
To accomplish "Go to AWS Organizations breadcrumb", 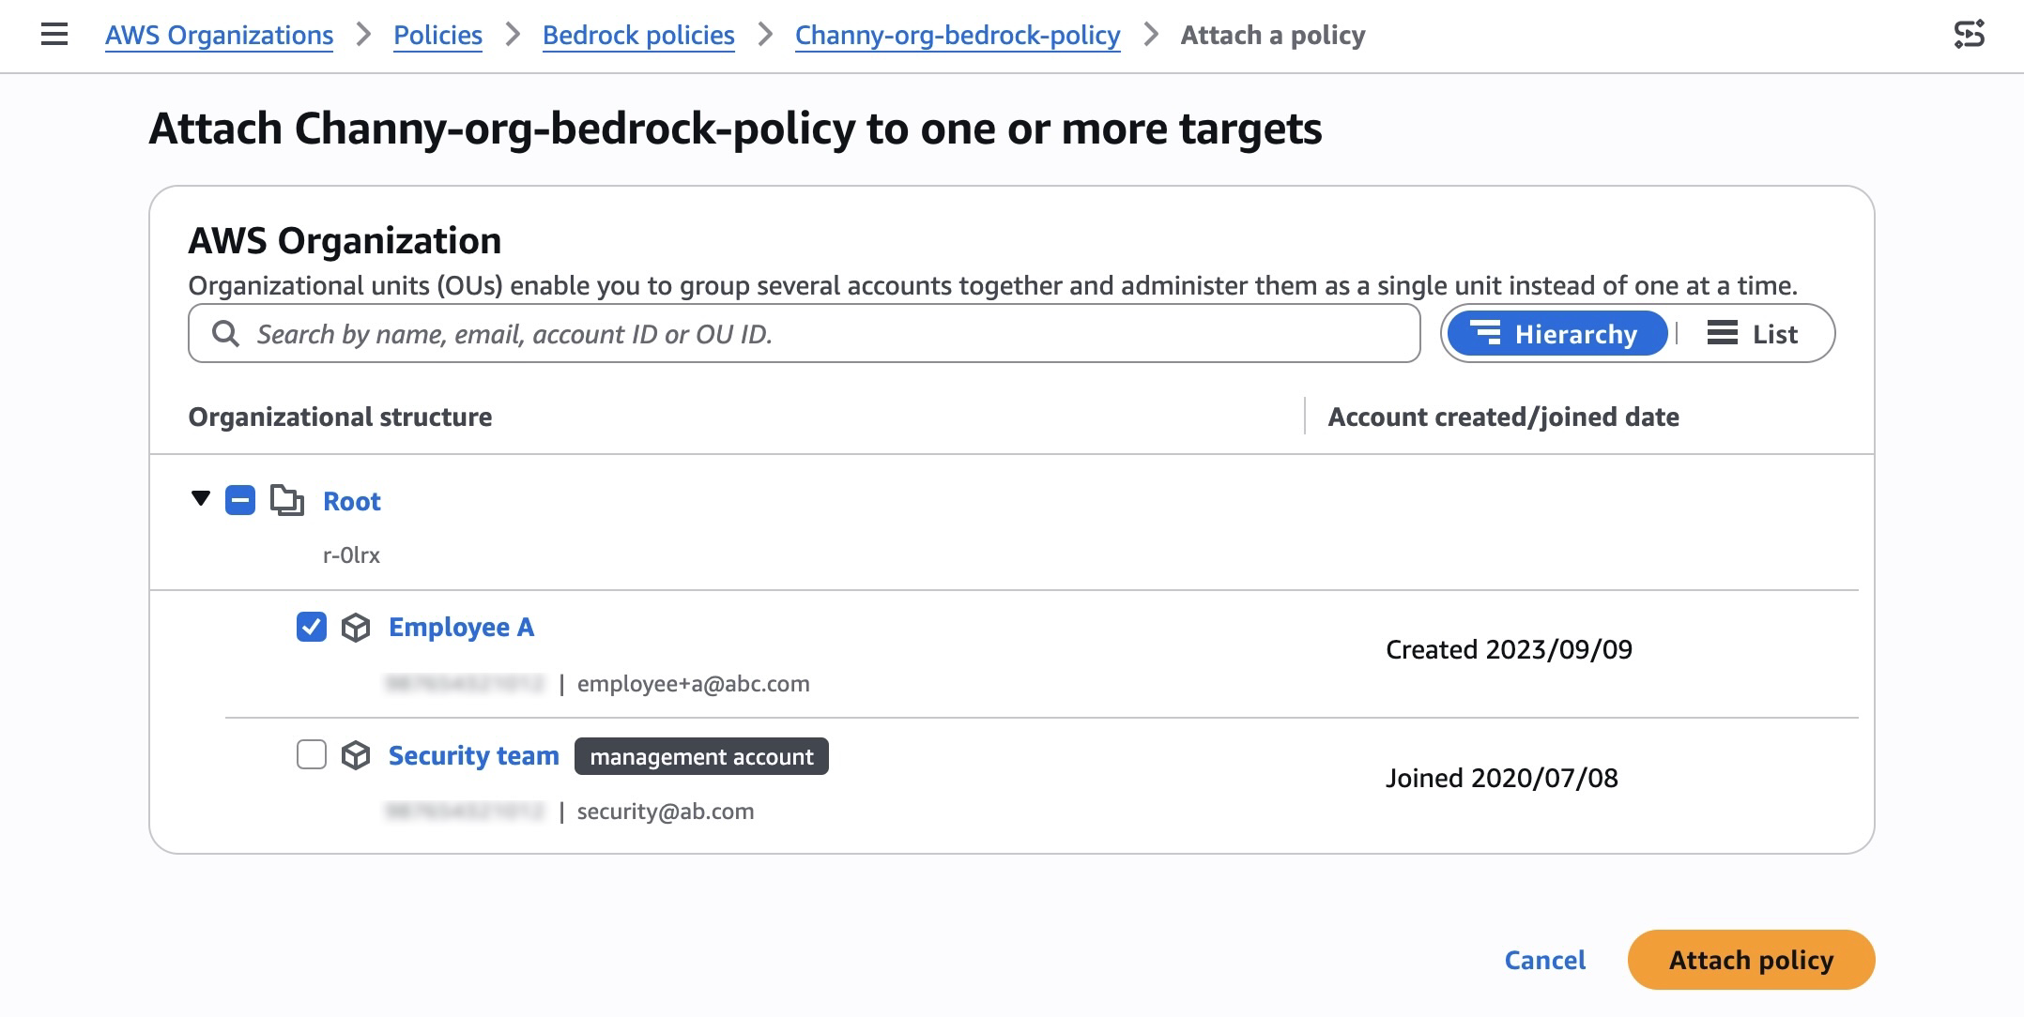I will pos(219,36).
